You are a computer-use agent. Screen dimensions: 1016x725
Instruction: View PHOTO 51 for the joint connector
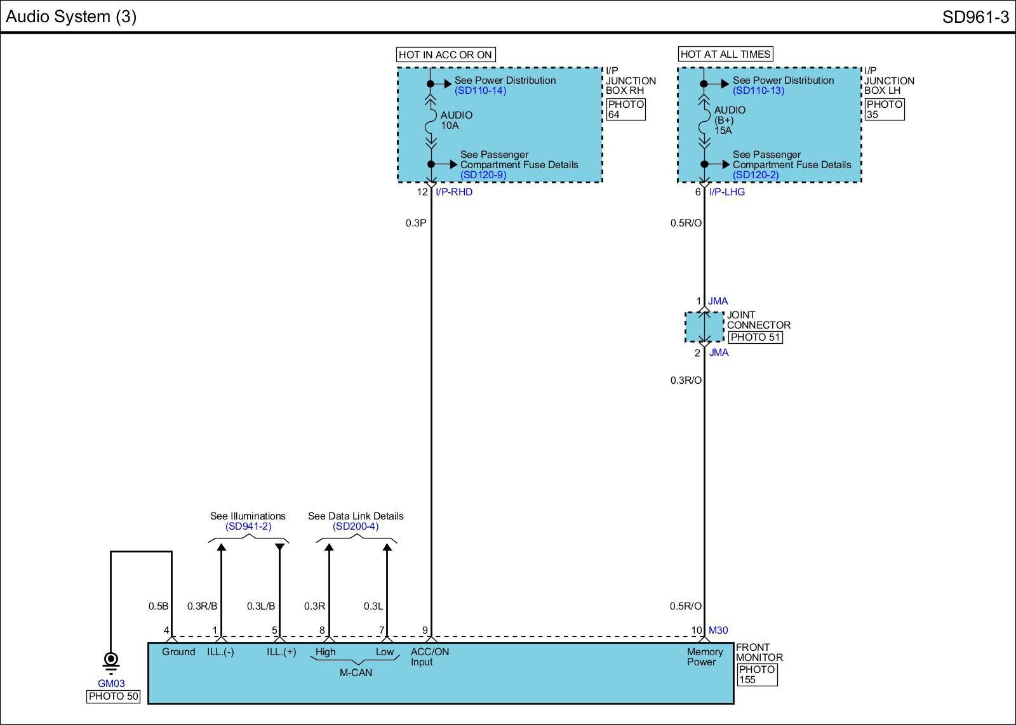[755, 337]
